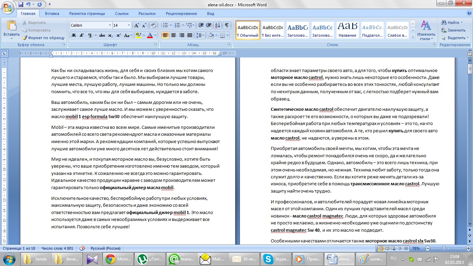Click the tab selector at ruler corner
Viewport: 473px width, 266px height.
[x=5, y=53]
